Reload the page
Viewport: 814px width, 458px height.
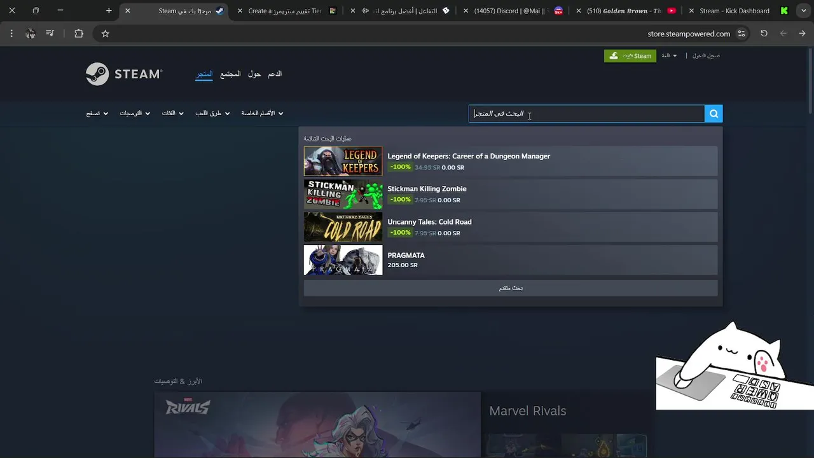[x=764, y=34]
